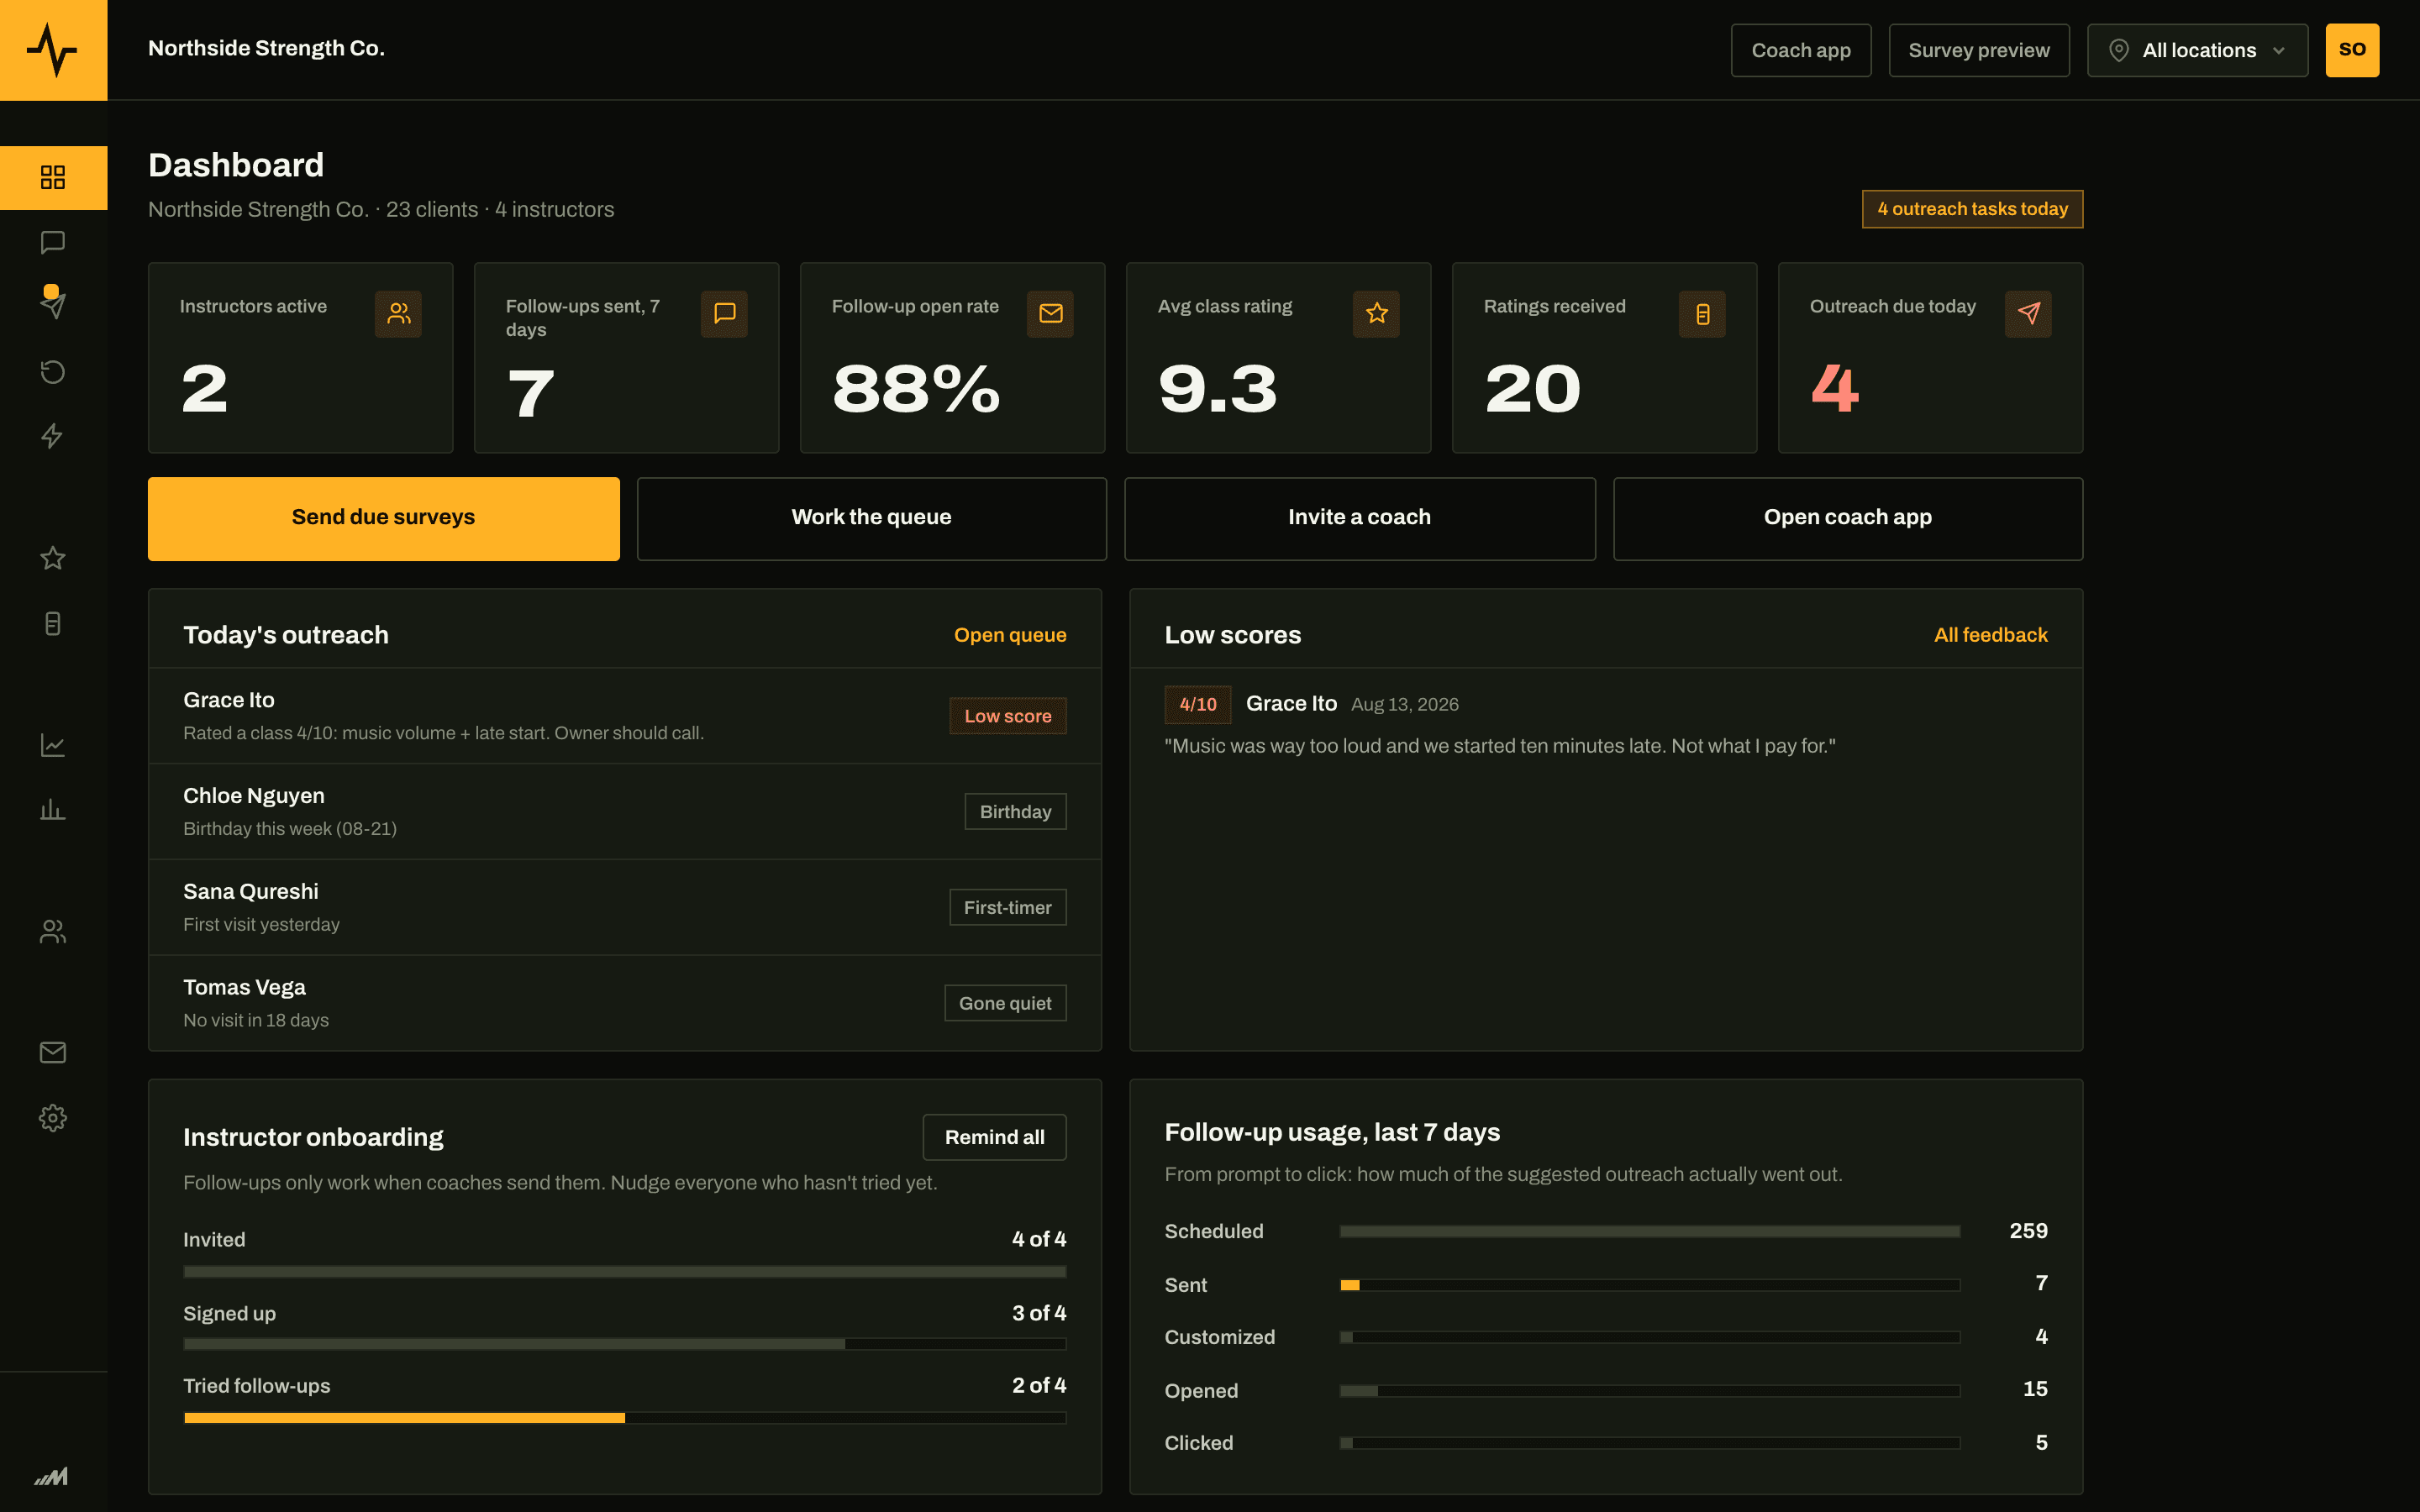Click the star icon on Avg class rating
The image size is (2420, 1512).
(x=1376, y=314)
